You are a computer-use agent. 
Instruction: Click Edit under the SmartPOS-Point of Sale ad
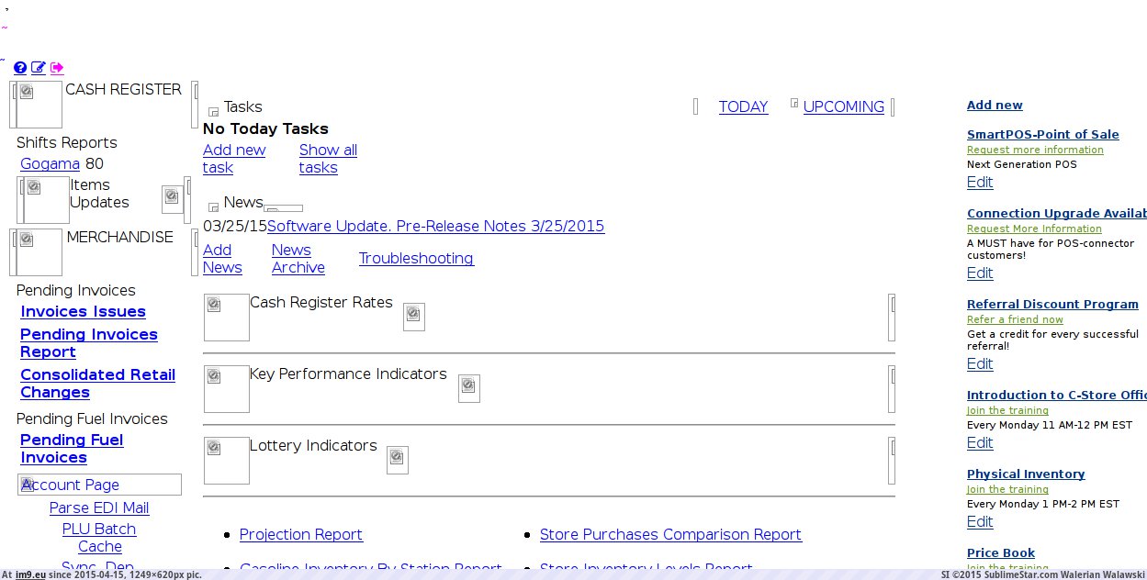(980, 183)
